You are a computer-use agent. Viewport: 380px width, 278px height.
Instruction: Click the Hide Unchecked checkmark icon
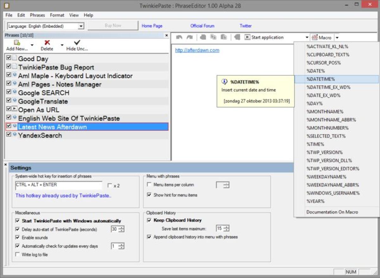[77, 42]
